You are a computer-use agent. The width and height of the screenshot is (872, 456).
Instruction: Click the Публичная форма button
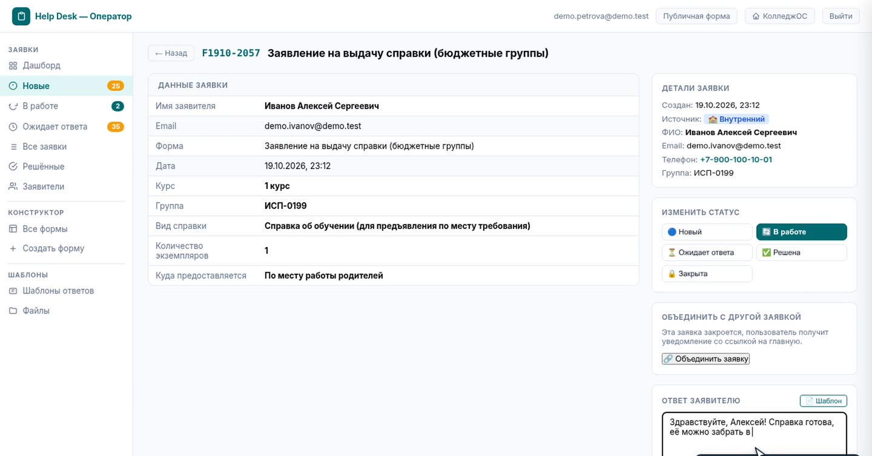[x=696, y=16]
